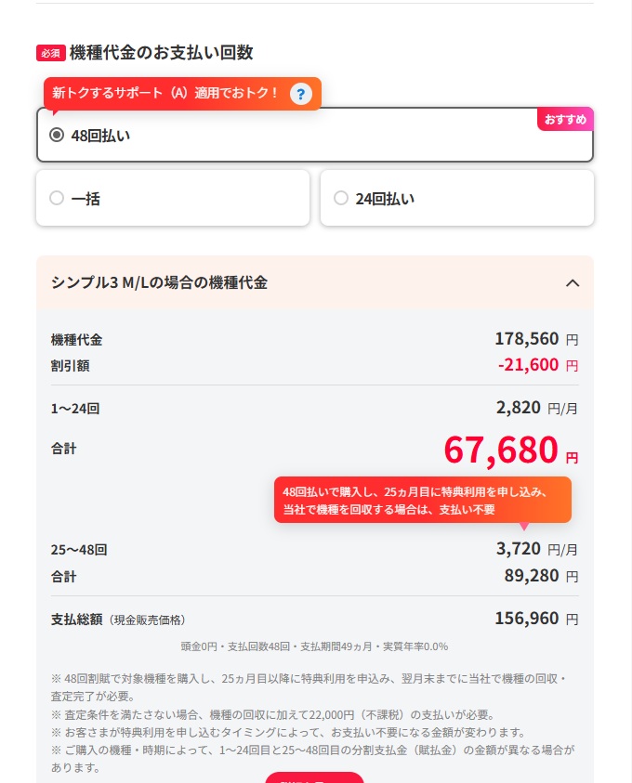The height and width of the screenshot is (783, 632).
Task: Click the 2,820 円/月 monthly amount
Action: coord(536,407)
